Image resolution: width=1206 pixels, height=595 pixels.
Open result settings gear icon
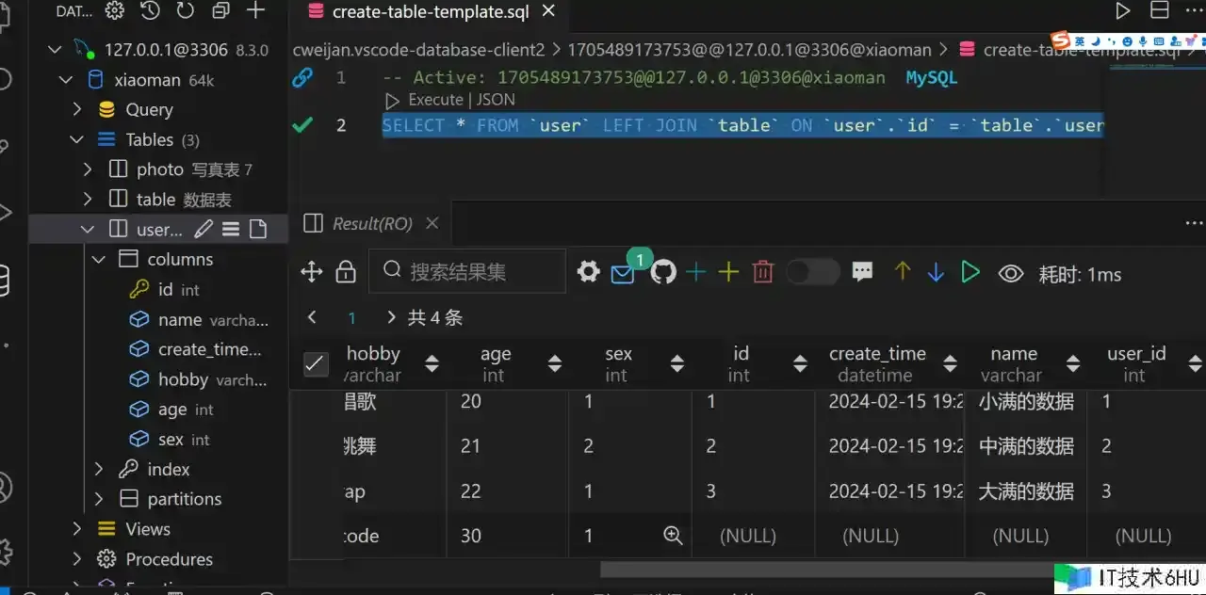click(x=588, y=273)
